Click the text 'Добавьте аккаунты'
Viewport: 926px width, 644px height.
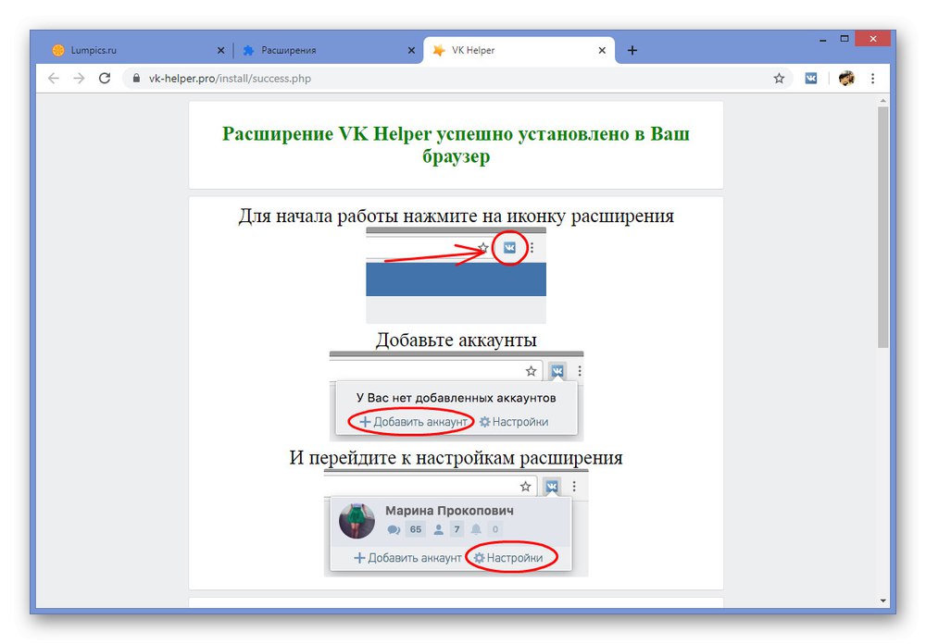tap(456, 340)
